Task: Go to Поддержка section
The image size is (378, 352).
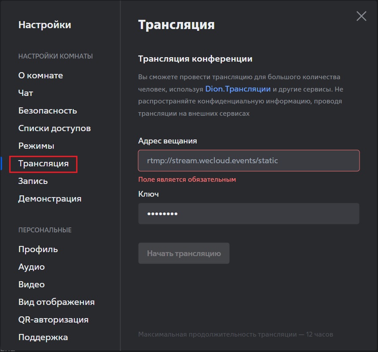Action: 43,337
